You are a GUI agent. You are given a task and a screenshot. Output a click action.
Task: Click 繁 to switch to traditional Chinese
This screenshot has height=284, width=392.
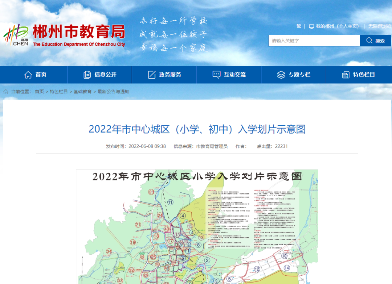click(299, 26)
